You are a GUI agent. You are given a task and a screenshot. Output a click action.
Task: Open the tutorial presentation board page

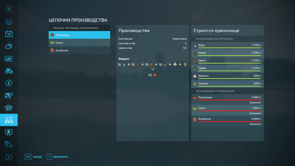pyautogui.click(x=9, y=132)
